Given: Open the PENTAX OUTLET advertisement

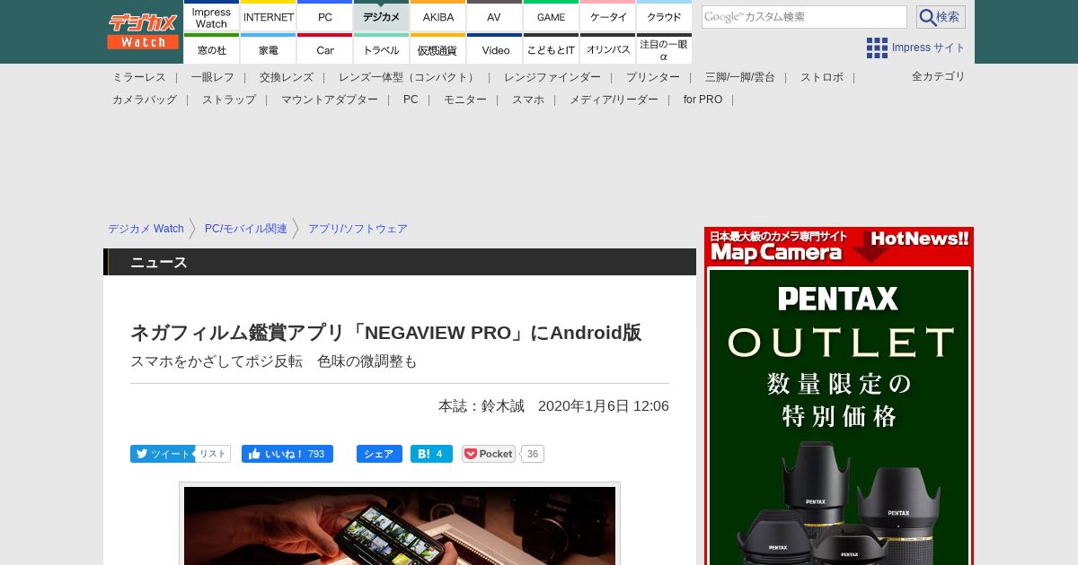Looking at the screenshot, I should 839,417.
